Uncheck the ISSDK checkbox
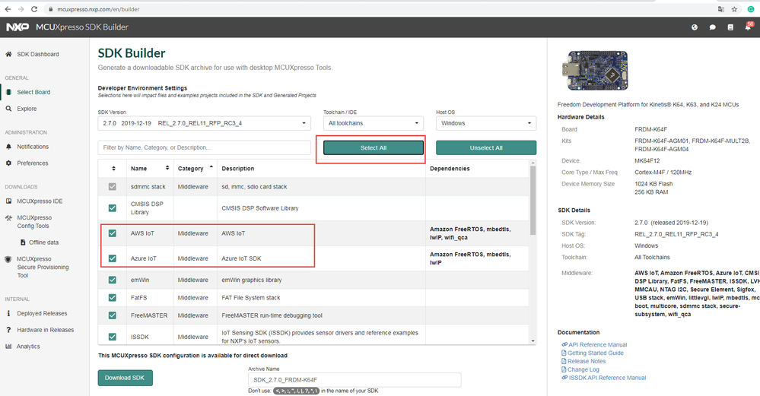This screenshot has height=396, width=760. tap(113, 337)
